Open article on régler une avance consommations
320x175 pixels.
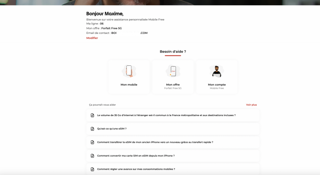pos(173,169)
